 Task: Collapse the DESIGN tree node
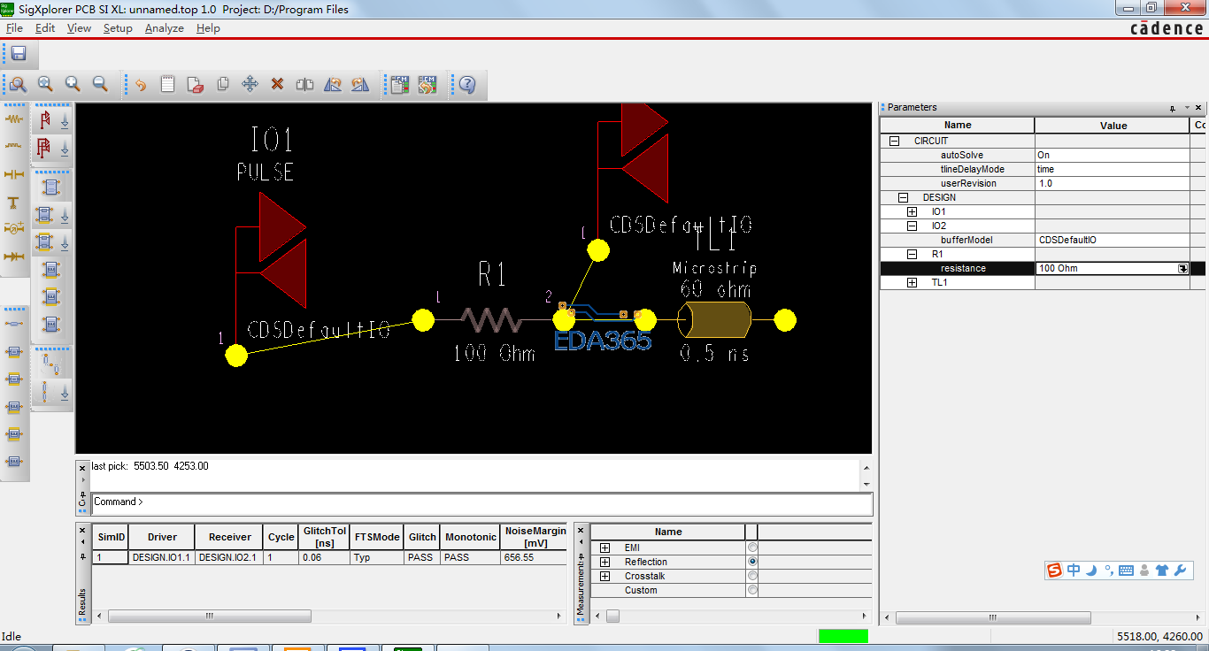tap(903, 197)
